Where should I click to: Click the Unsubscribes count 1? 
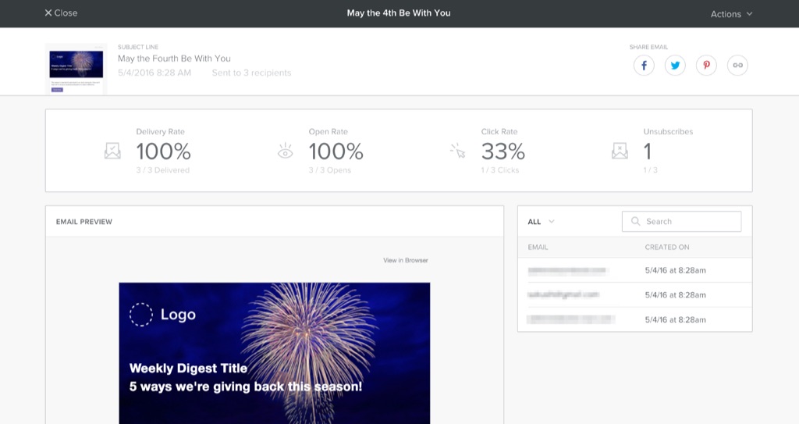[x=648, y=151]
